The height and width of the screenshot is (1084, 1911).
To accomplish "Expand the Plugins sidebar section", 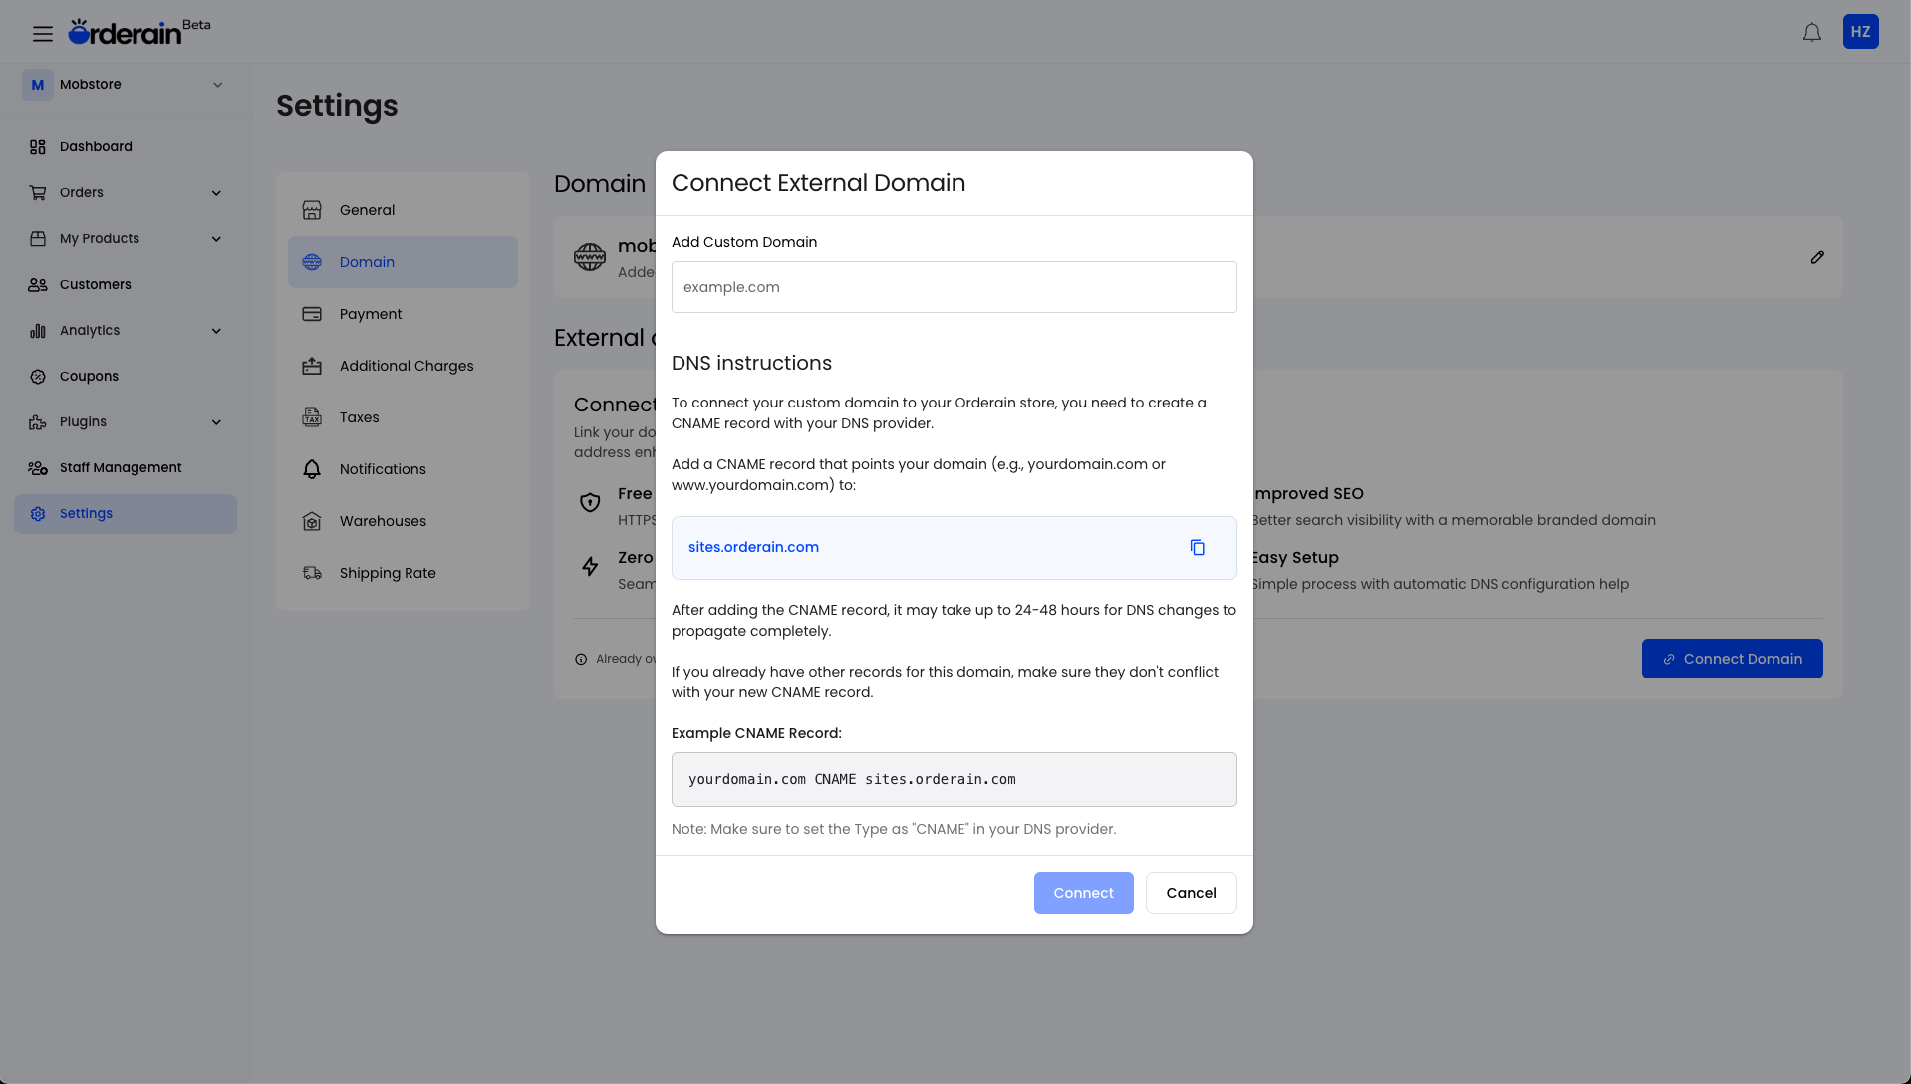I will pos(216,421).
